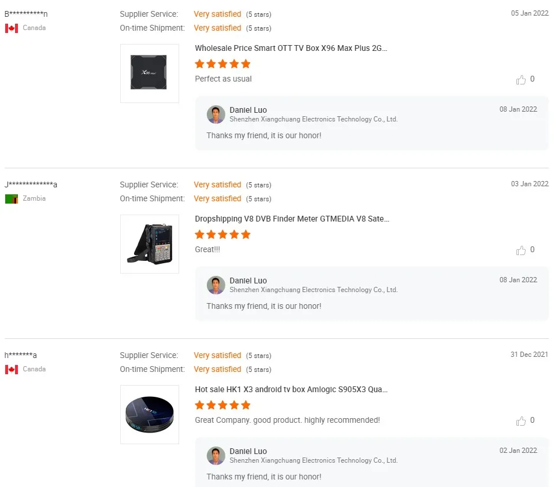The height and width of the screenshot is (487, 554).
Task: Open the V8 Finder Meter product image
Action: (150, 244)
